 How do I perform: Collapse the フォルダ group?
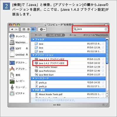tap(34, 39)
